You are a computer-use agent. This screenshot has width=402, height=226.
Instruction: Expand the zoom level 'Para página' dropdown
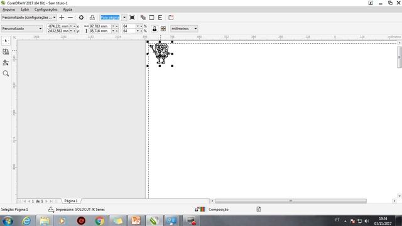(124, 18)
